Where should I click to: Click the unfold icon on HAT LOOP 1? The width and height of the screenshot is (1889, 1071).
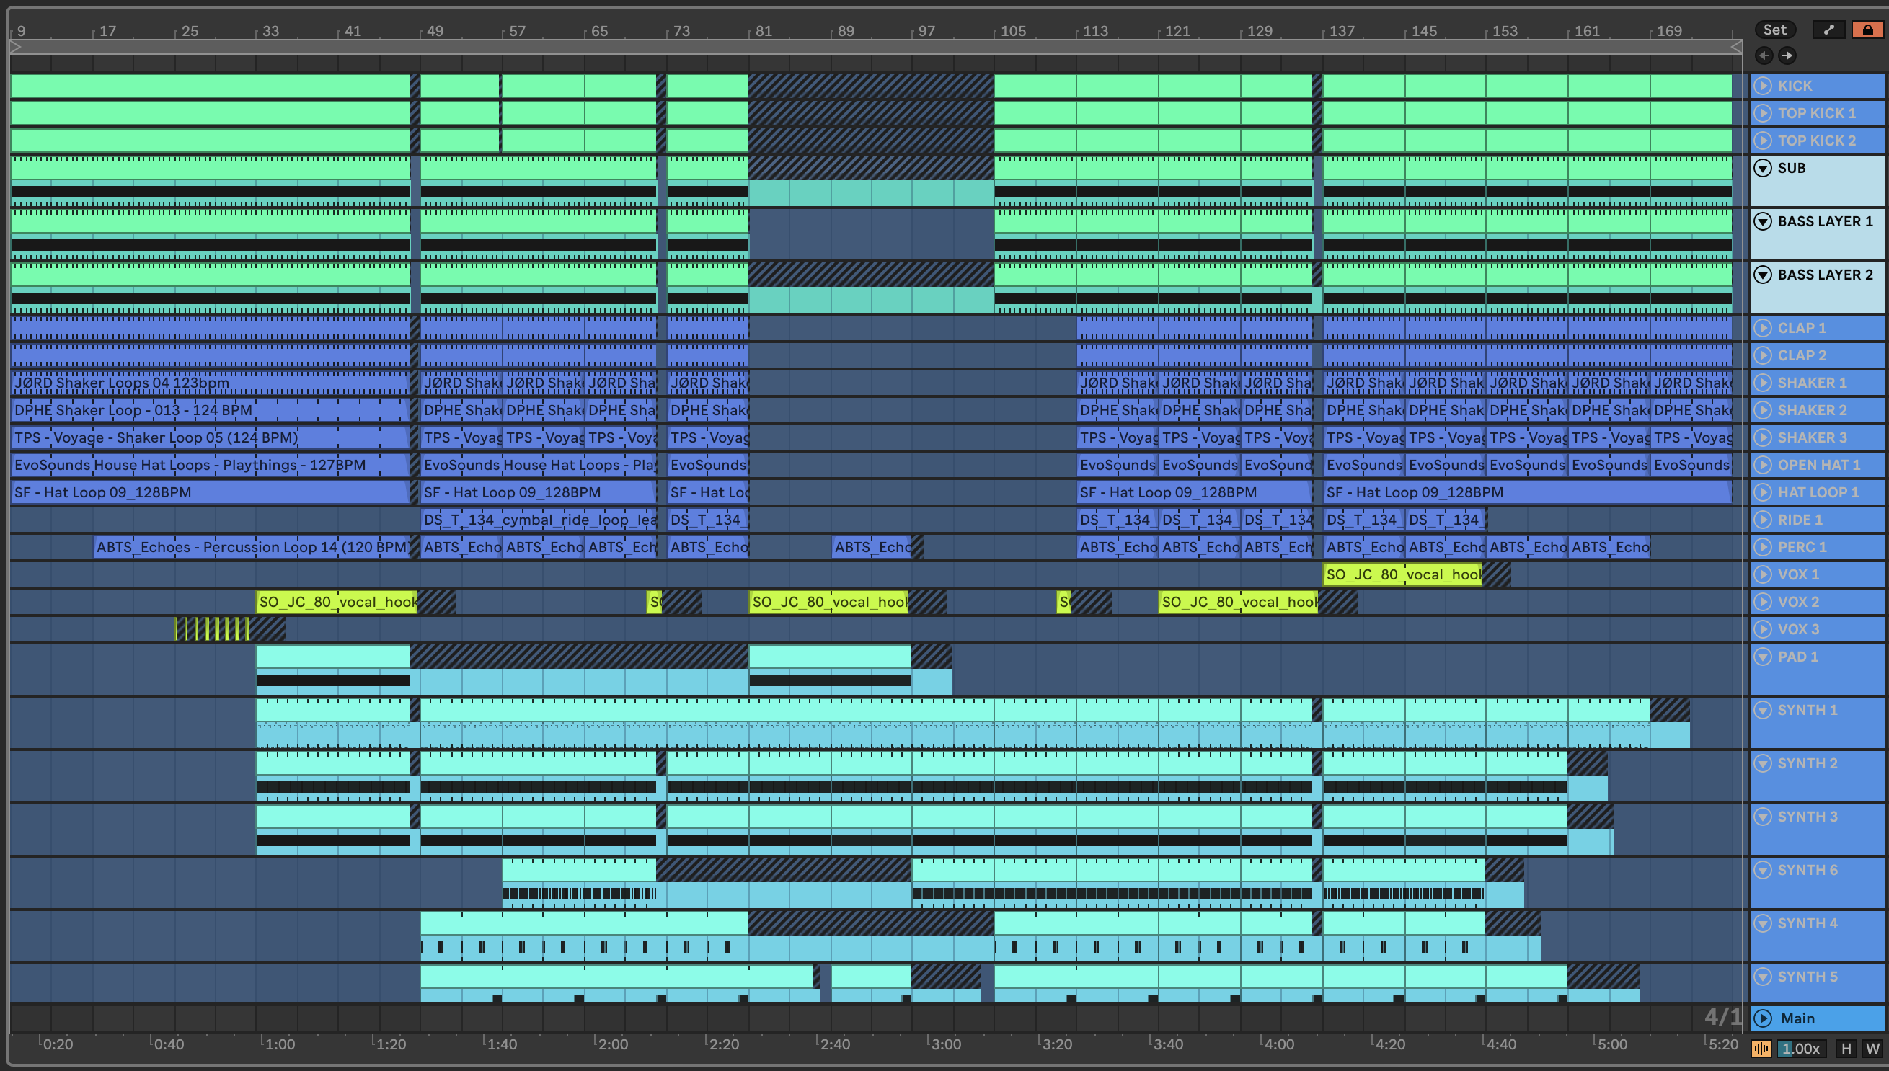point(1762,492)
